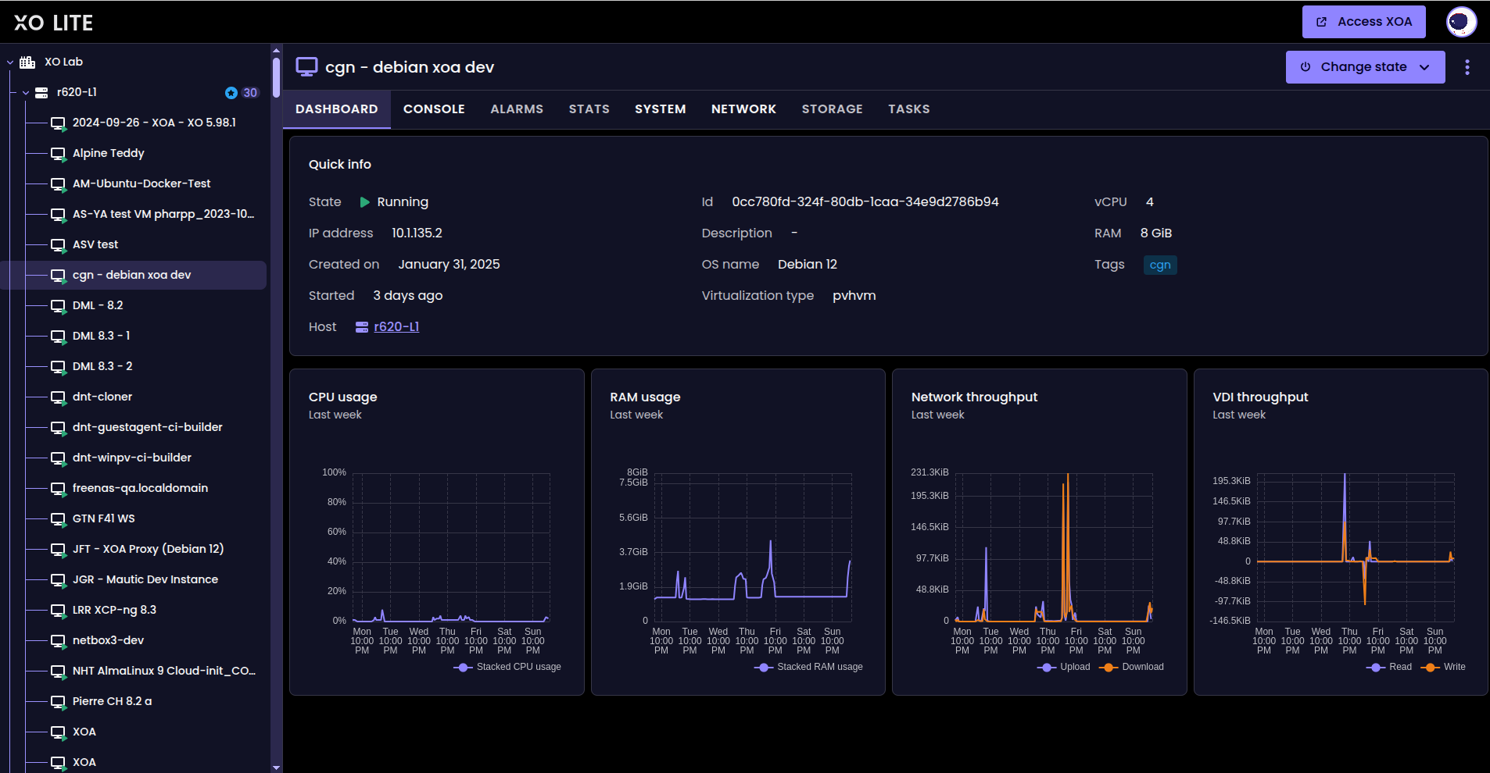Collapse the r620-L1 host node

(x=26, y=93)
